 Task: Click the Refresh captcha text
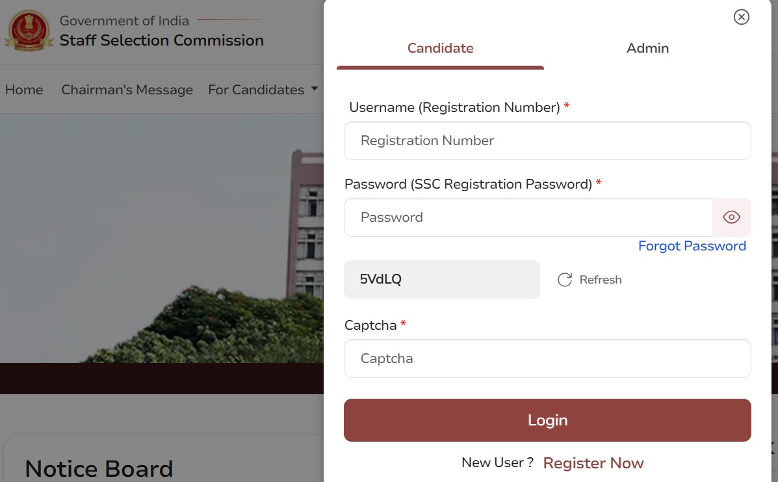(600, 280)
